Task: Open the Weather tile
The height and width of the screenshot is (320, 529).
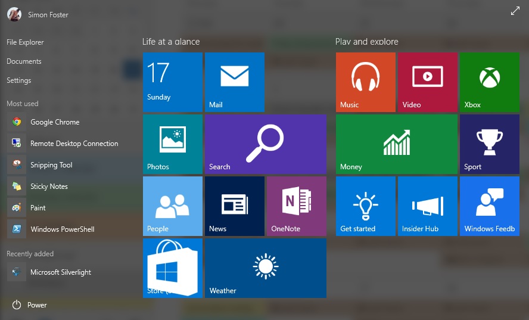Action: coord(266,268)
